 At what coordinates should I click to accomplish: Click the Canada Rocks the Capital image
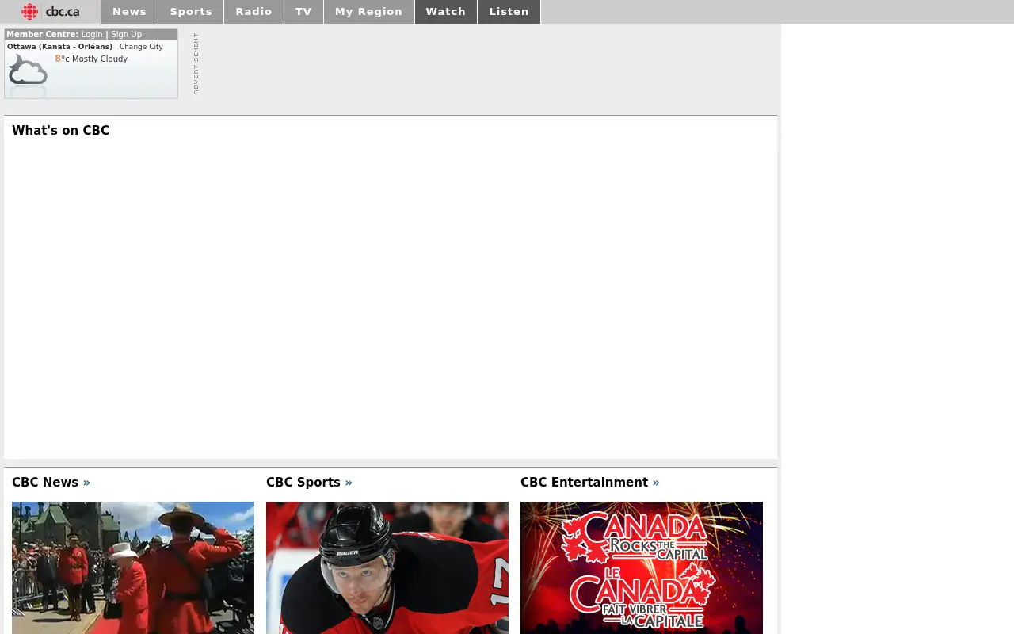642,567
